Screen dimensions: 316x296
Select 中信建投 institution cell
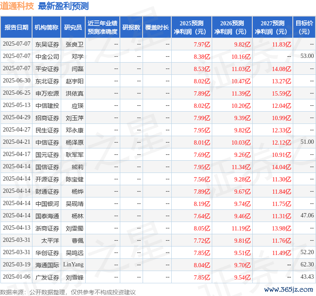click(47, 106)
